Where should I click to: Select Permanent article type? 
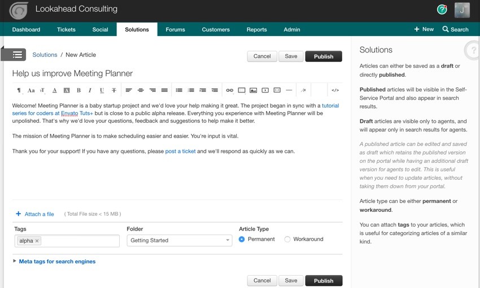coord(242,239)
